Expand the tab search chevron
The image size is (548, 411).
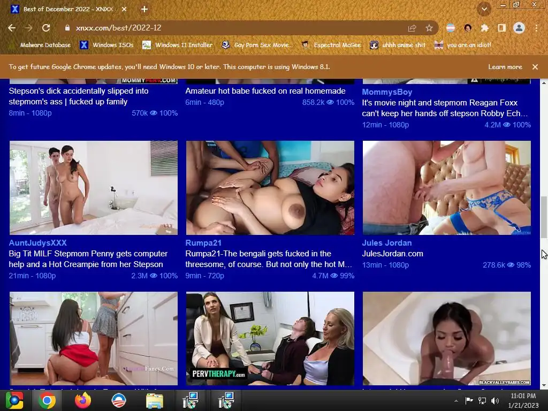tap(484, 9)
